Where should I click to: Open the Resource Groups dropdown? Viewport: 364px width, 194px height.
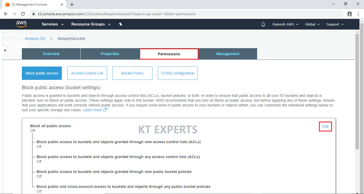click(x=91, y=24)
